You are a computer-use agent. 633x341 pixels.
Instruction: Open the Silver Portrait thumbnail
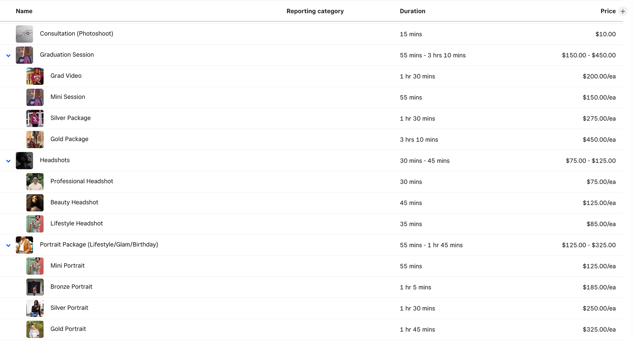pos(35,308)
